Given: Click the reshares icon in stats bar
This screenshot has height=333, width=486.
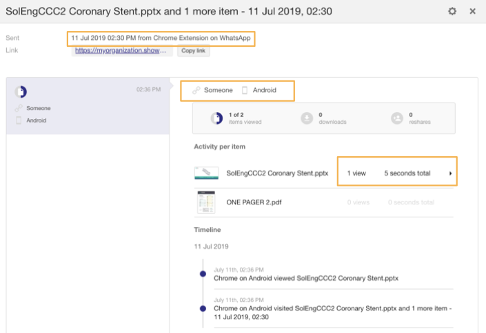Looking at the screenshot, I should pyautogui.click(x=396, y=118).
